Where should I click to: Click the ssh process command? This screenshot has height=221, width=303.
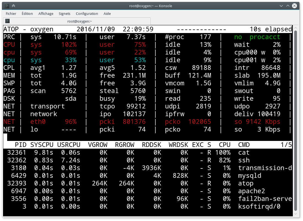click(244, 160)
